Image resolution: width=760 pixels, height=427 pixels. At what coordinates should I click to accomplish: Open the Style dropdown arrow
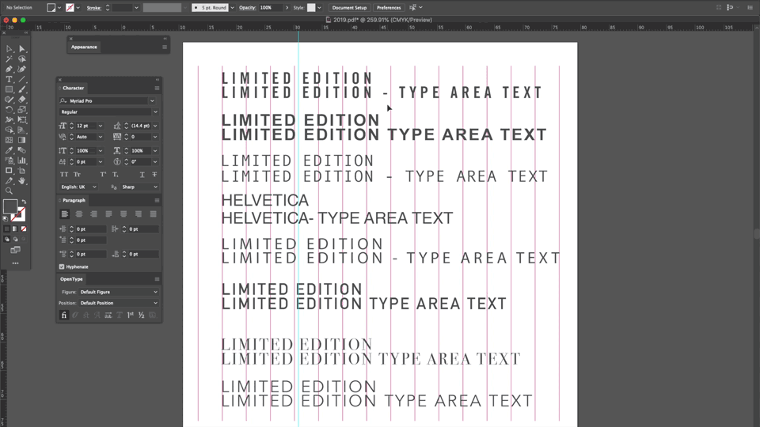click(x=319, y=8)
